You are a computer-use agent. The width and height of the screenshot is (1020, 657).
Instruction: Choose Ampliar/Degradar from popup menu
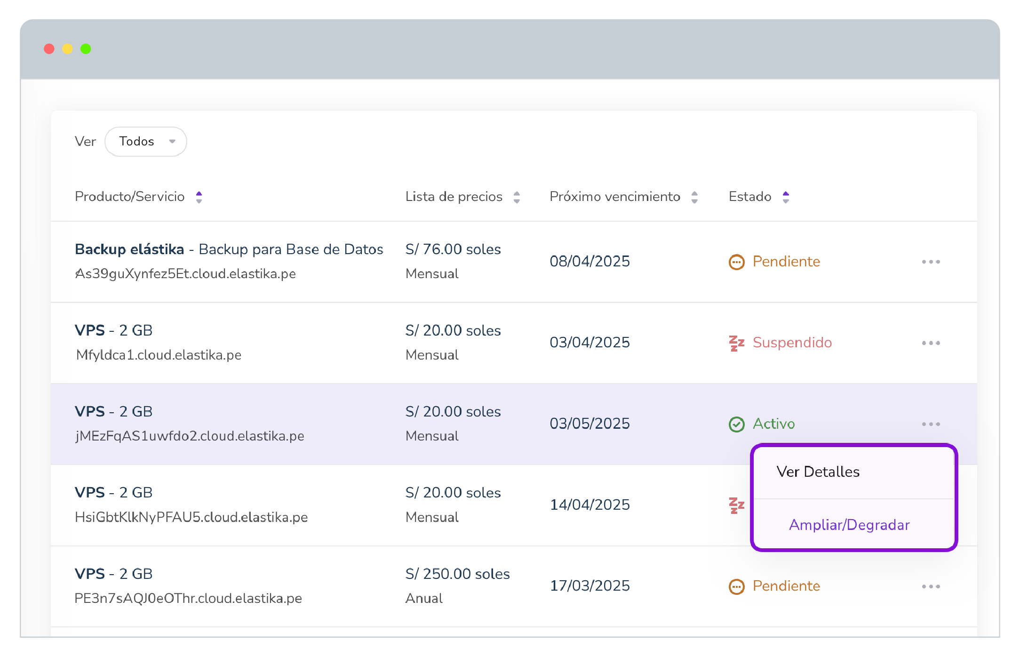(849, 525)
